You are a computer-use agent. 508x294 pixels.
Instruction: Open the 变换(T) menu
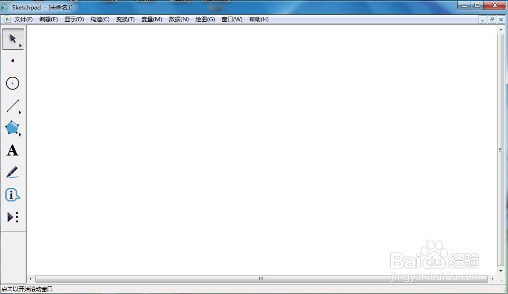(125, 19)
